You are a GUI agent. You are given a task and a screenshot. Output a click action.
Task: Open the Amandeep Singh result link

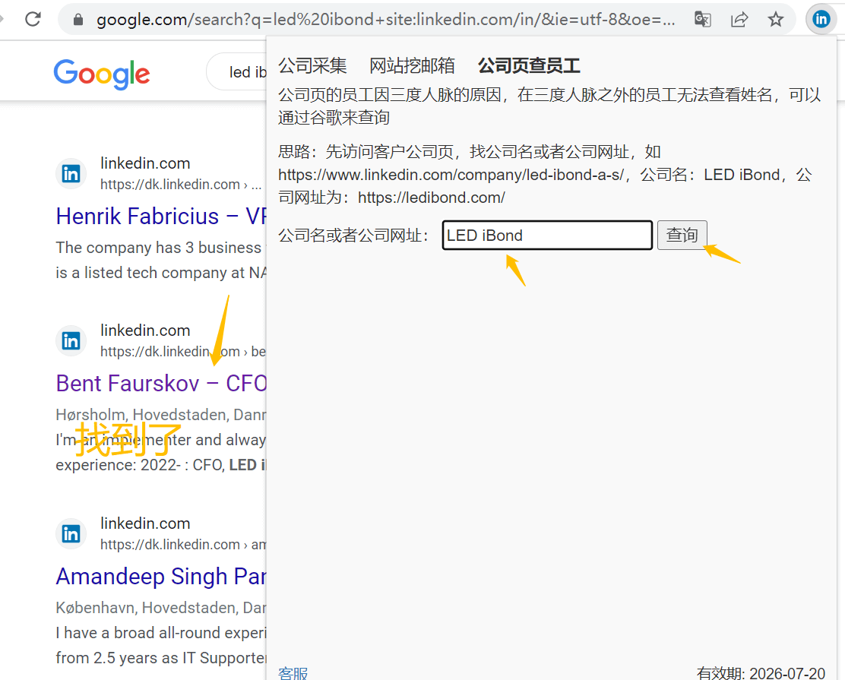pyautogui.click(x=161, y=576)
